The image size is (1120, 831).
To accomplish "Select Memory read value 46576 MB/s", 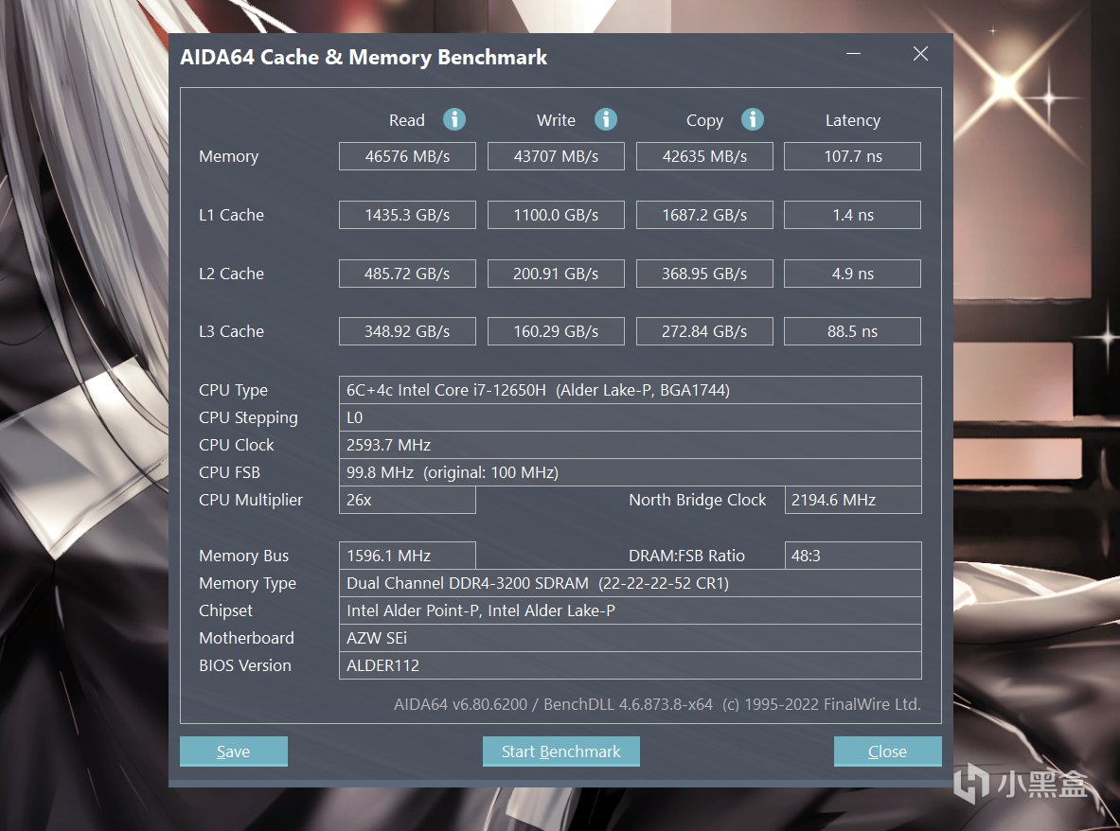I will coord(407,156).
